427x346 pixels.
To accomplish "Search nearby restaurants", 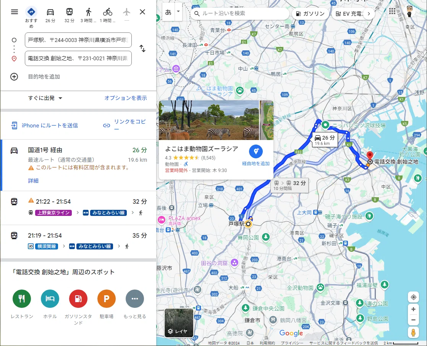I will [22, 299].
